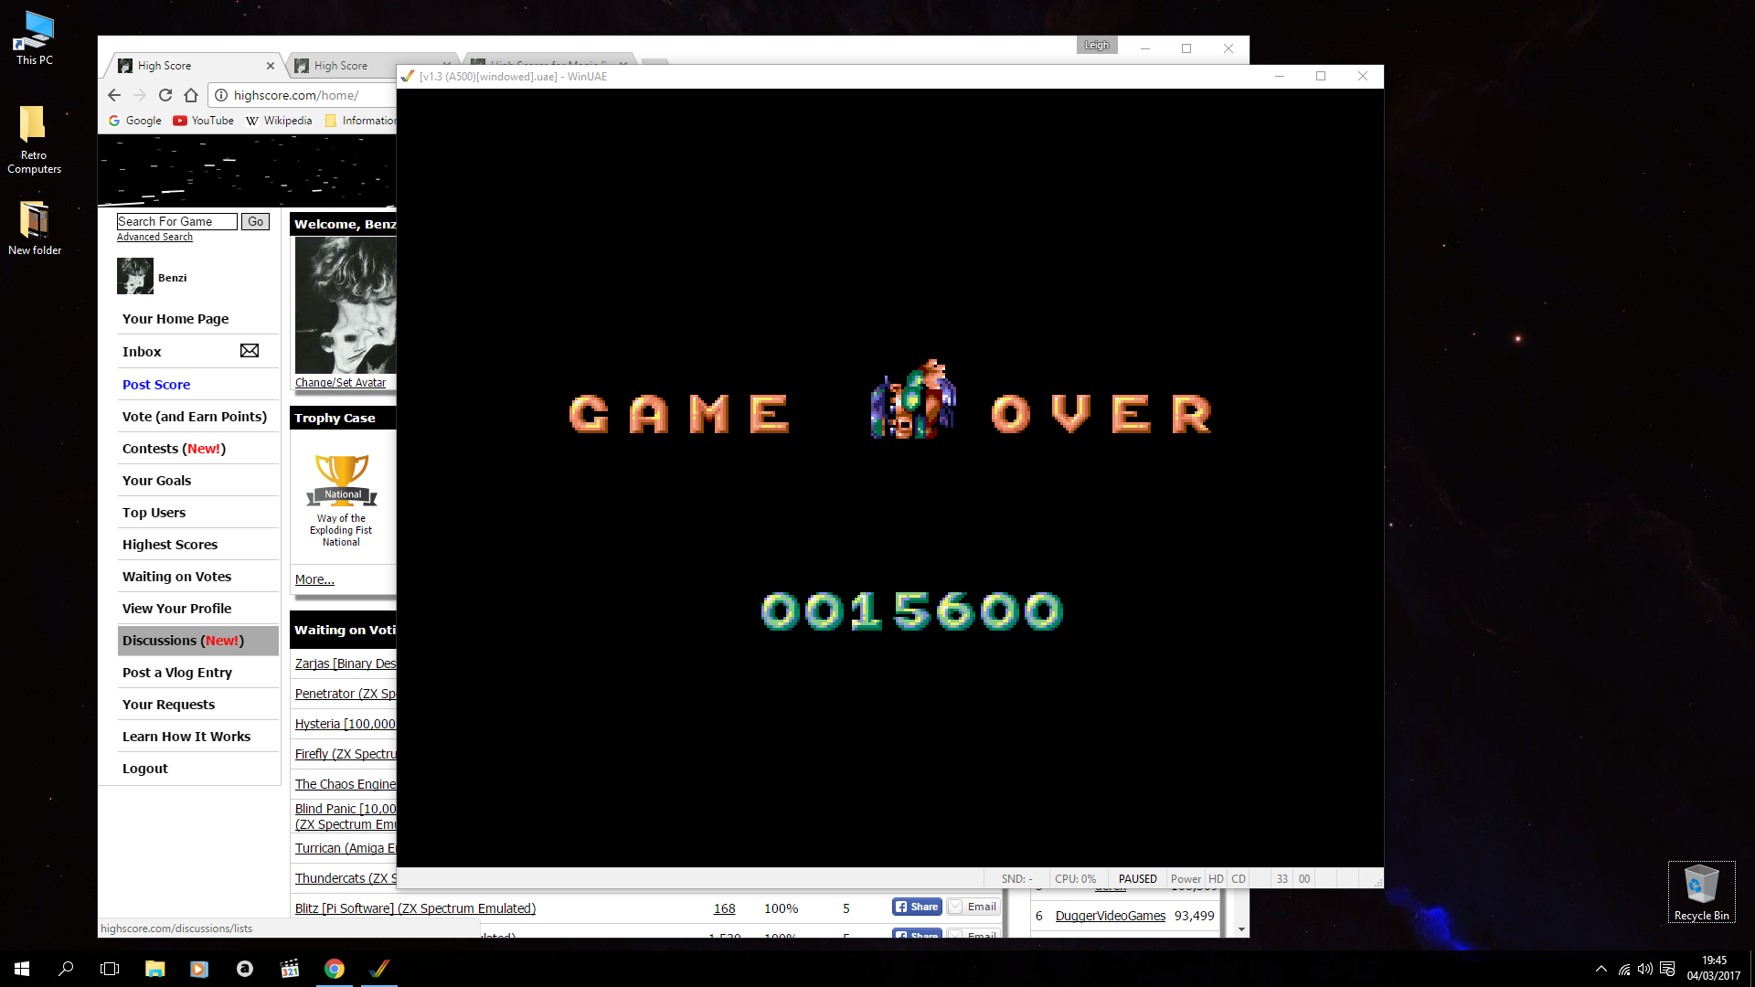This screenshot has height=987, width=1755.
Task: Open the Inbox envelope icon
Action: click(x=250, y=351)
